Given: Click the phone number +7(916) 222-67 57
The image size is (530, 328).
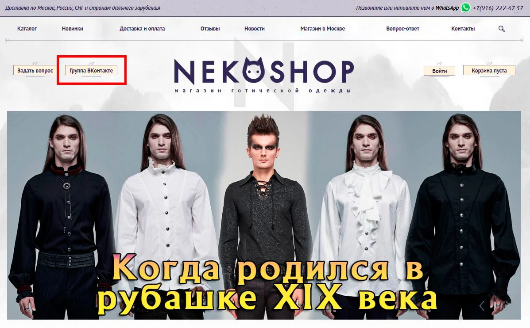Looking at the screenshot, I should pyautogui.click(x=498, y=8).
